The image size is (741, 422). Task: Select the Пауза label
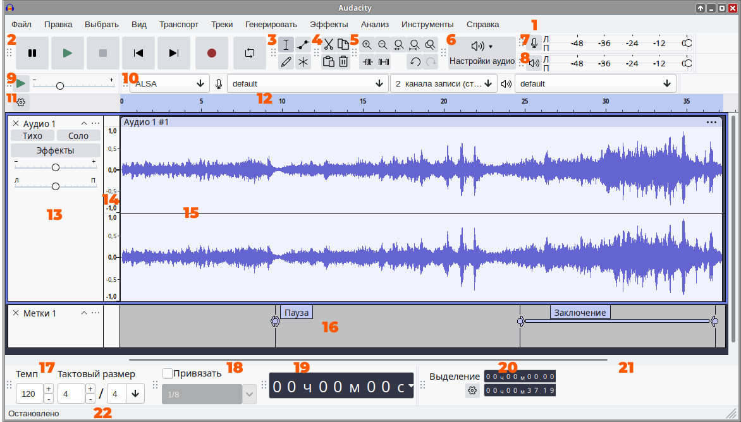[x=297, y=313]
